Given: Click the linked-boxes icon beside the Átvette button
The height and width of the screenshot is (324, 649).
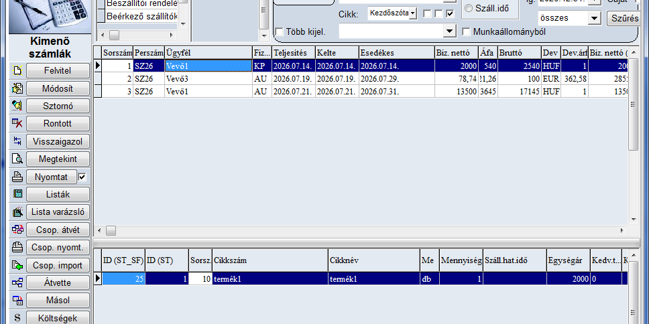Looking at the screenshot, I should 17,282.
